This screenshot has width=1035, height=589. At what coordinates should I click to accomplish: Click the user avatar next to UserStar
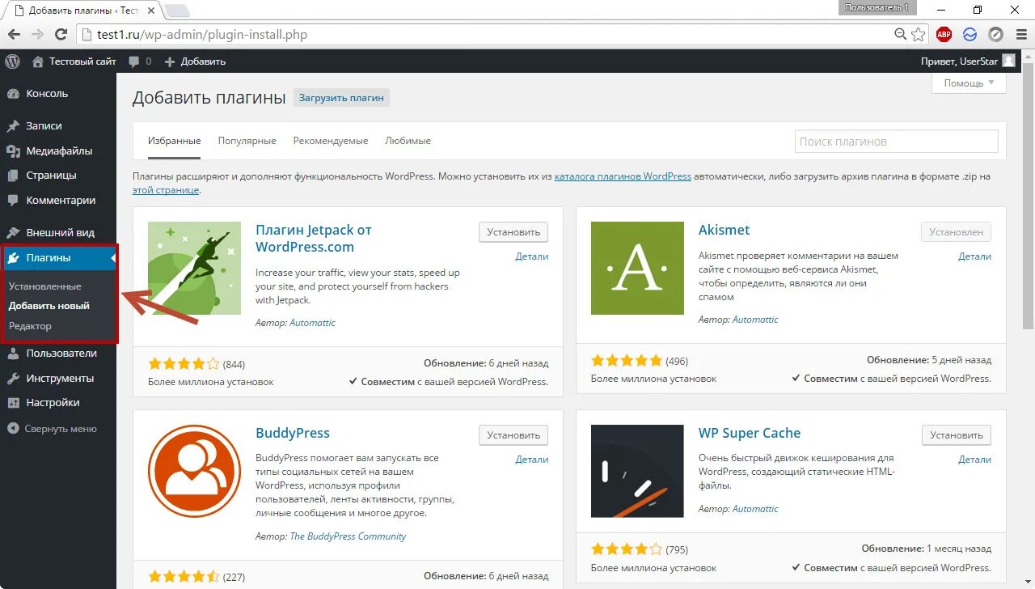[1008, 61]
